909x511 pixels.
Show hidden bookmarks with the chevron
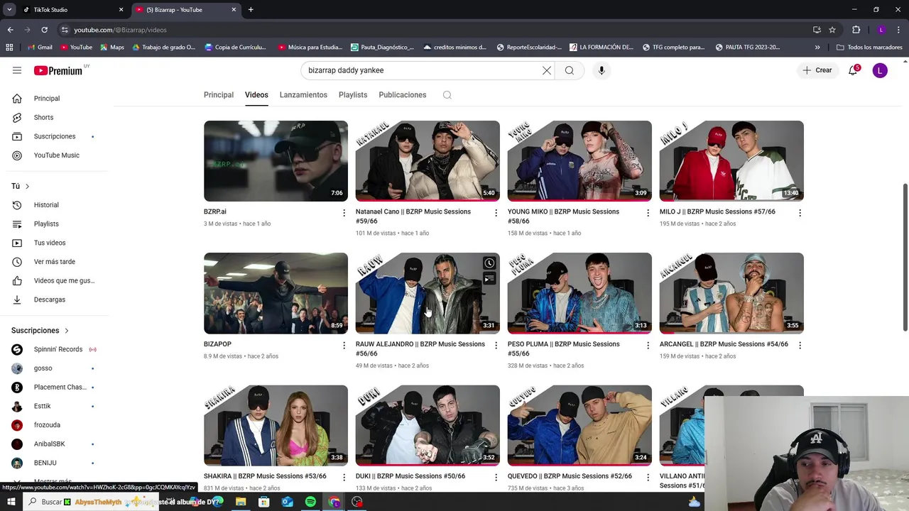pyautogui.click(x=817, y=48)
